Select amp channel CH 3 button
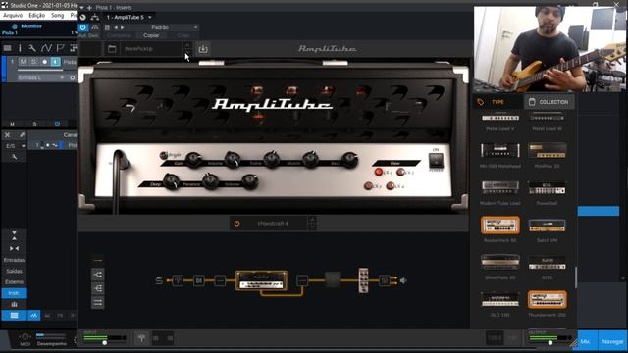 (368, 185)
